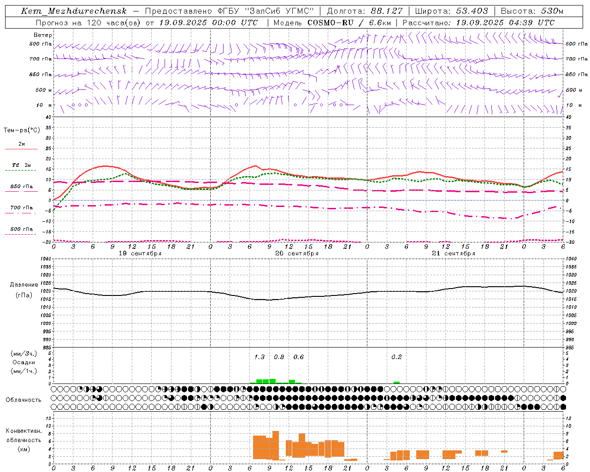Click the Облачность cloud cover label
This screenshot has width=590, height=472.
pyautogui.click(x=24, y=400)
